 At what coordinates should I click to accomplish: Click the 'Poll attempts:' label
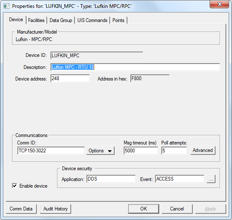[x=174, y=143]
